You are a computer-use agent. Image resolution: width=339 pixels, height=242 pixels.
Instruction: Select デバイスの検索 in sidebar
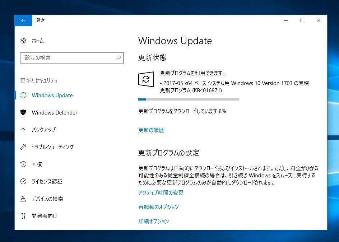(47, 199)
